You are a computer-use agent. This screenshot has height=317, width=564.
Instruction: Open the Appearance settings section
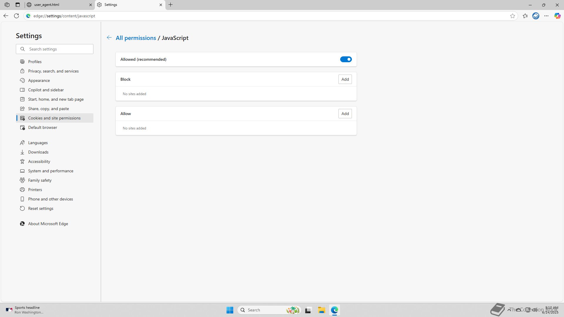[39, 80]
